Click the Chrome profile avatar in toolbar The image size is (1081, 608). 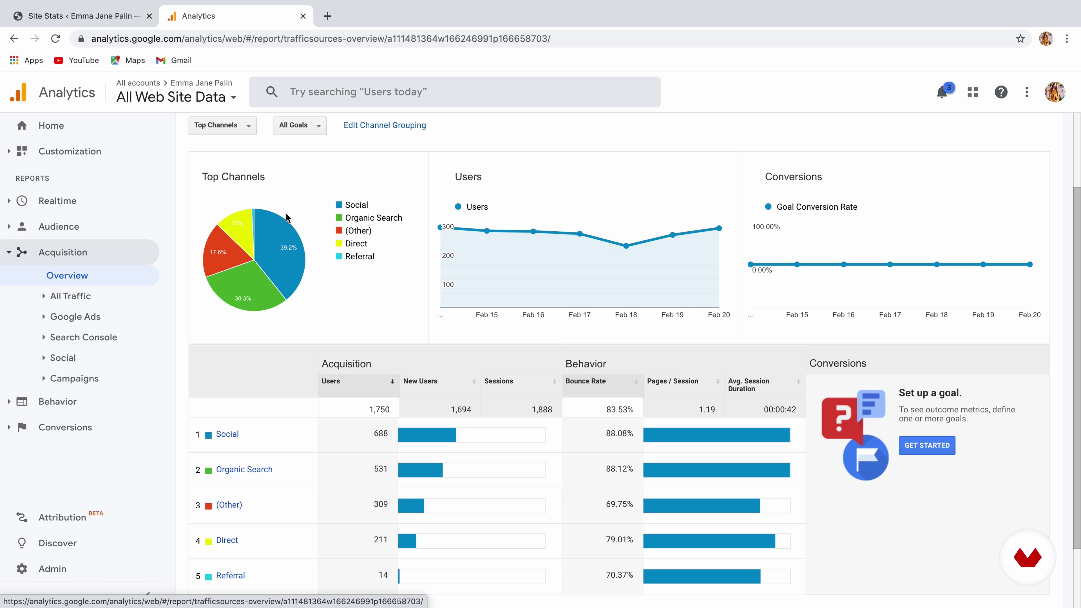tap(1046, 39)
